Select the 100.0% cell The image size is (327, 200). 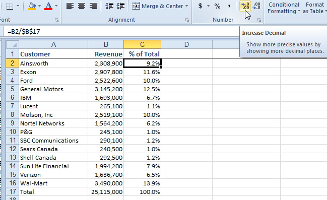coord(142,191)
